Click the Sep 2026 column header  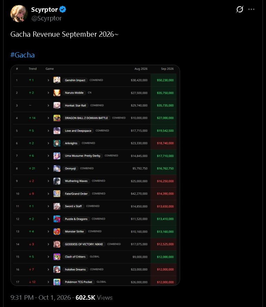click(167, 69)
